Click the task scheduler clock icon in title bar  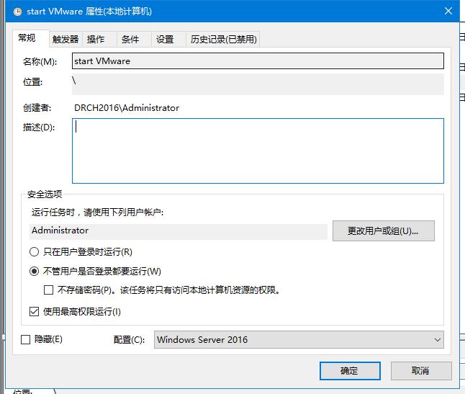tap(17, 12)
